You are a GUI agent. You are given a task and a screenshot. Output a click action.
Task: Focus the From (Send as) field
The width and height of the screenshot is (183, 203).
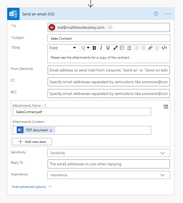109,70
